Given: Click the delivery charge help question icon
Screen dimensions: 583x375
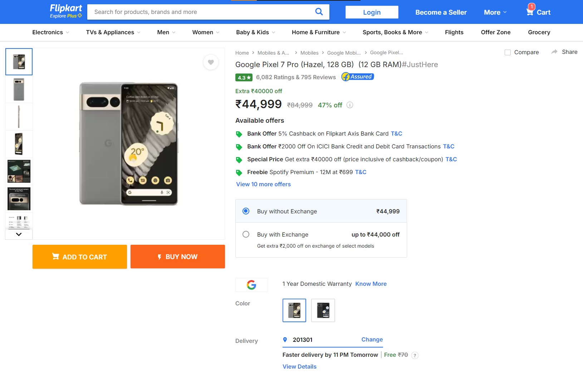Looking at the screenshot, I should point(415,355).
